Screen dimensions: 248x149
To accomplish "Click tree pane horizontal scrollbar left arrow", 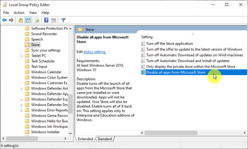I will 3,138.
